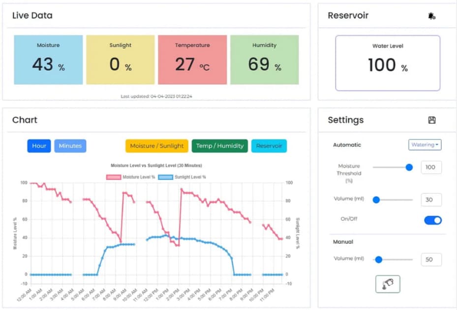Select the manual Volume field showing 50
457x310 pixels.
click(431, 259)
